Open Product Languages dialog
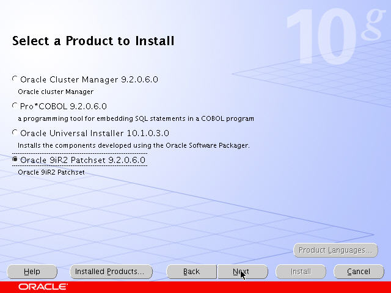 point(335,250)
